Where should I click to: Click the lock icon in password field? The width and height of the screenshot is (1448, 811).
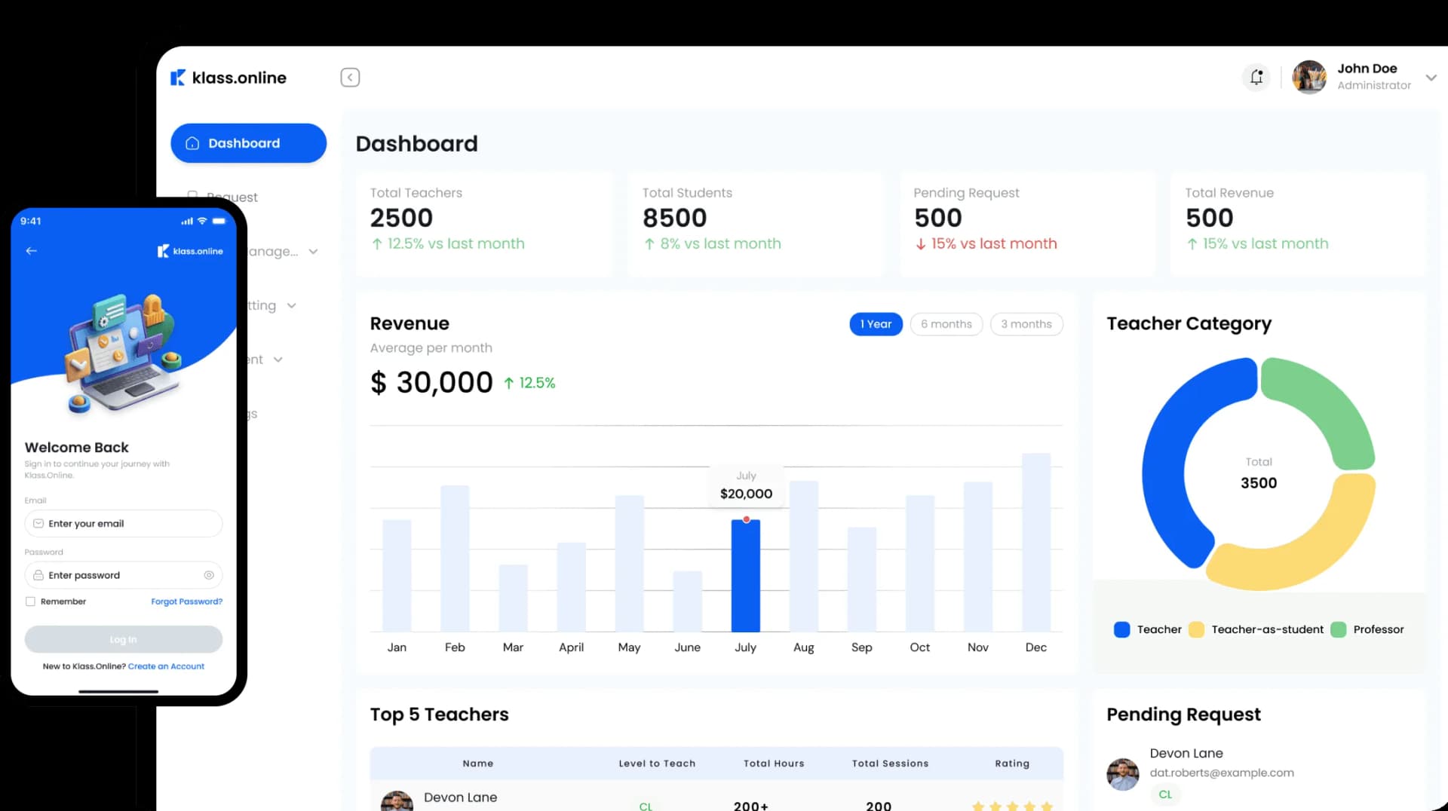(x=38, y=575)
